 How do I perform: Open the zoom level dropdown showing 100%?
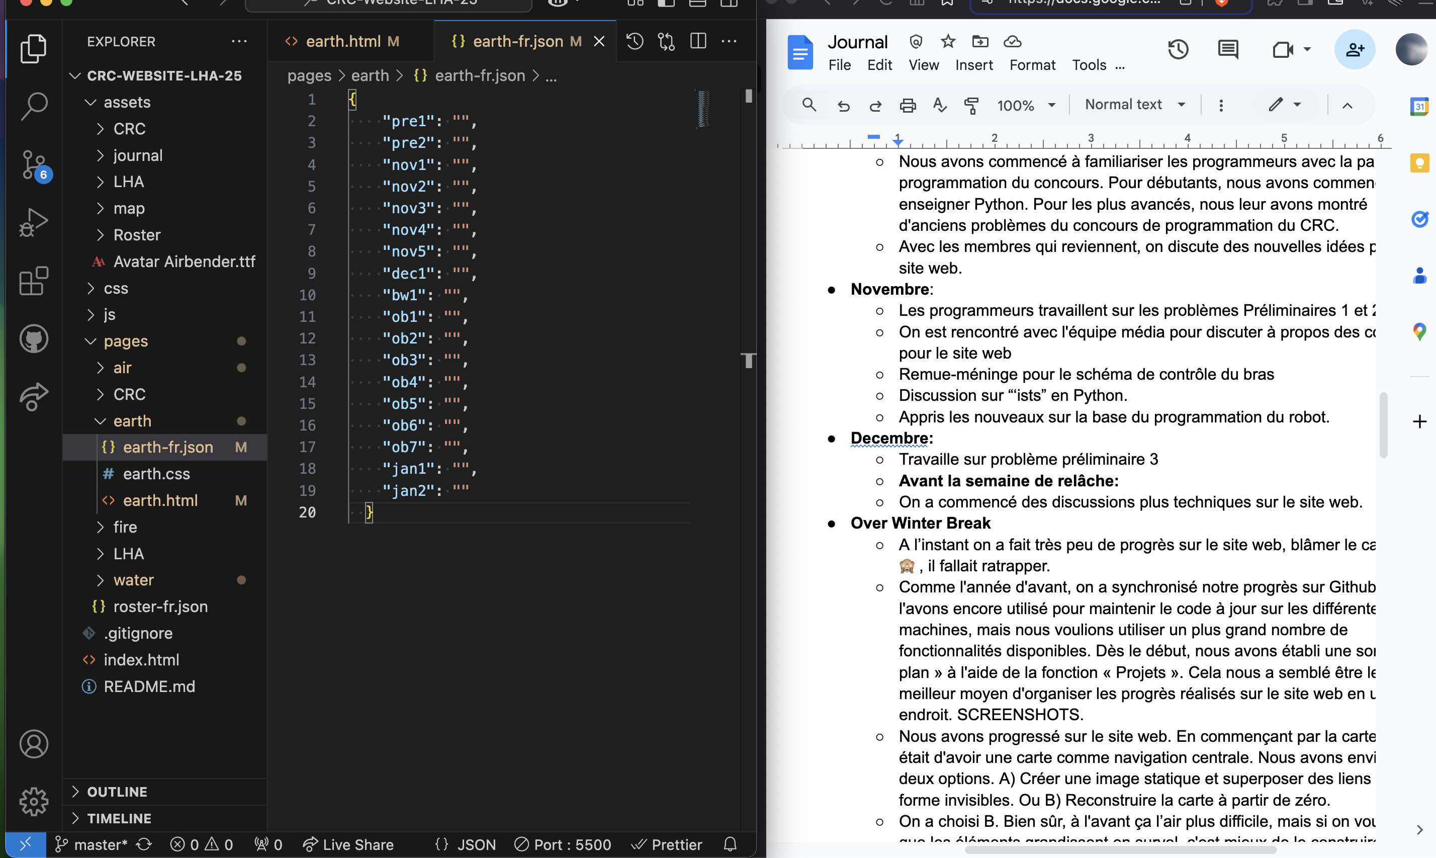pos(1026,105)
